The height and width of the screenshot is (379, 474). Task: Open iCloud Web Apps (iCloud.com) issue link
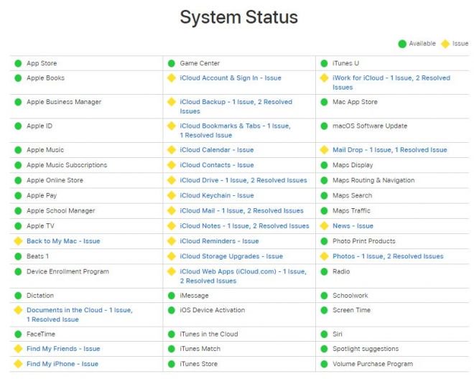243,276
